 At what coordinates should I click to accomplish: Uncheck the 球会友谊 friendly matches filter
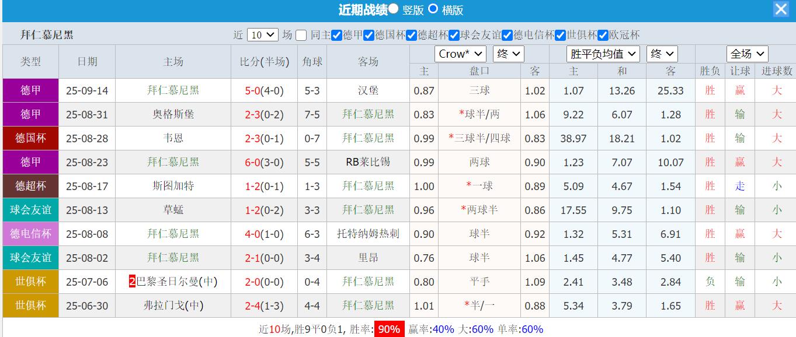453,35
